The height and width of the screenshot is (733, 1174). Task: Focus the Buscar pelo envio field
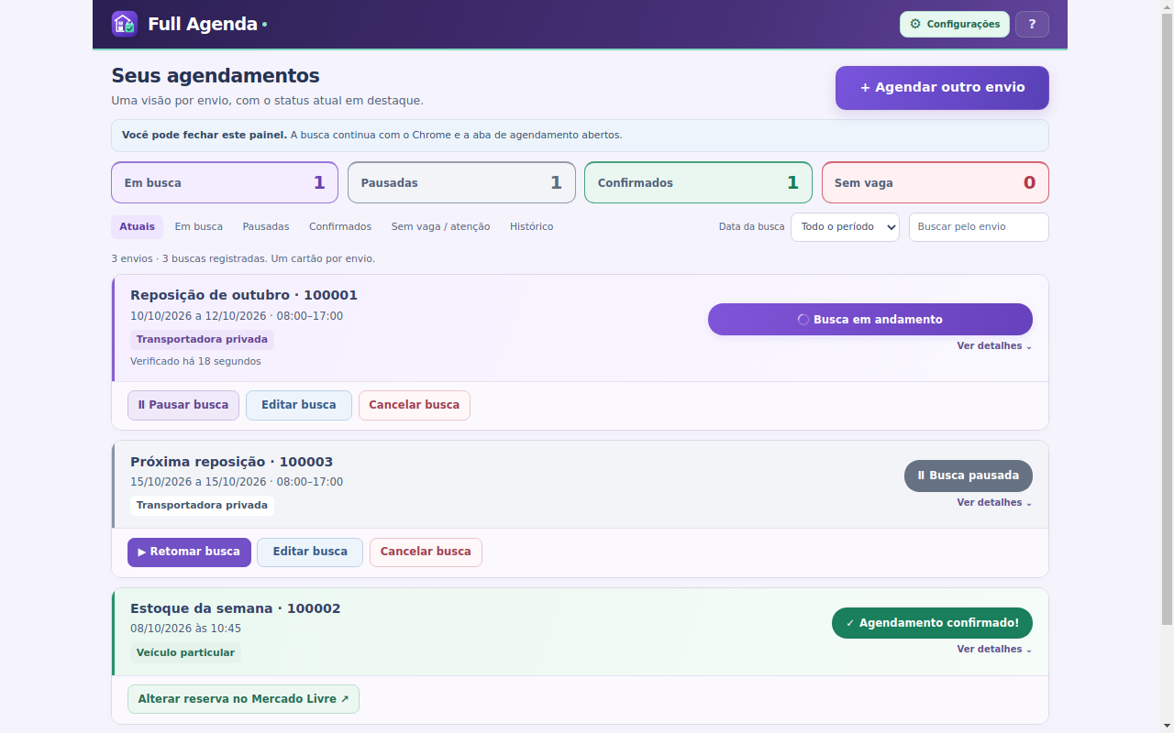pyautogui.click(x=979, y=227)
